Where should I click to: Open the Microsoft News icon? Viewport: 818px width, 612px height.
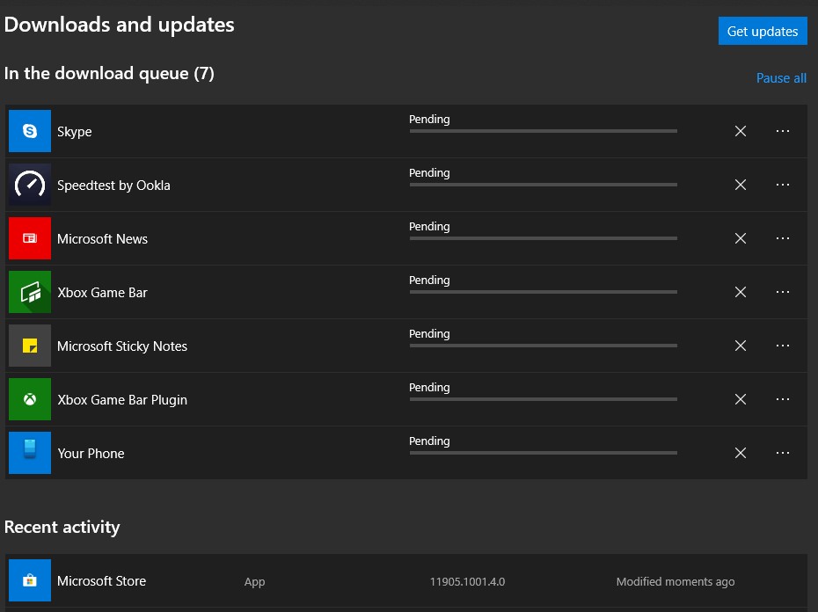[30, 238]
